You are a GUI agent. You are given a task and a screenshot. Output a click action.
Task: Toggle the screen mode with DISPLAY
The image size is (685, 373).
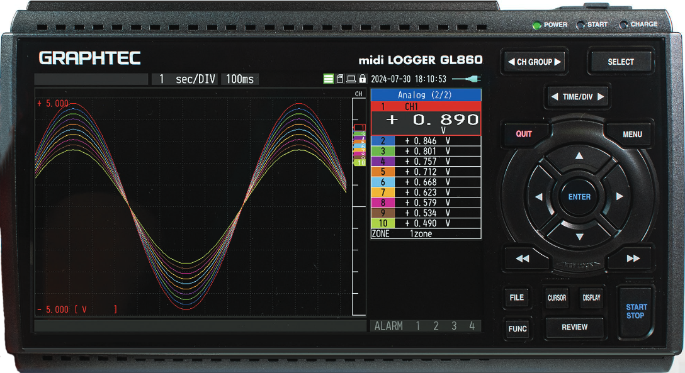click(592, 298)
